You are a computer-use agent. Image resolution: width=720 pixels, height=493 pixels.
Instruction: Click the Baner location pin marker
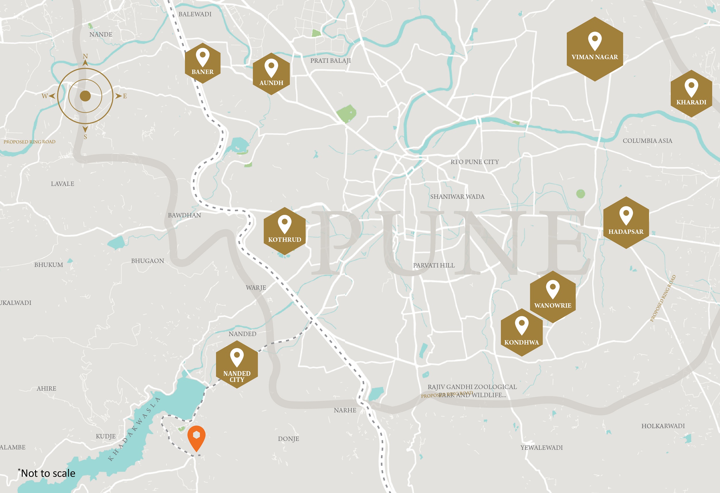203,64
